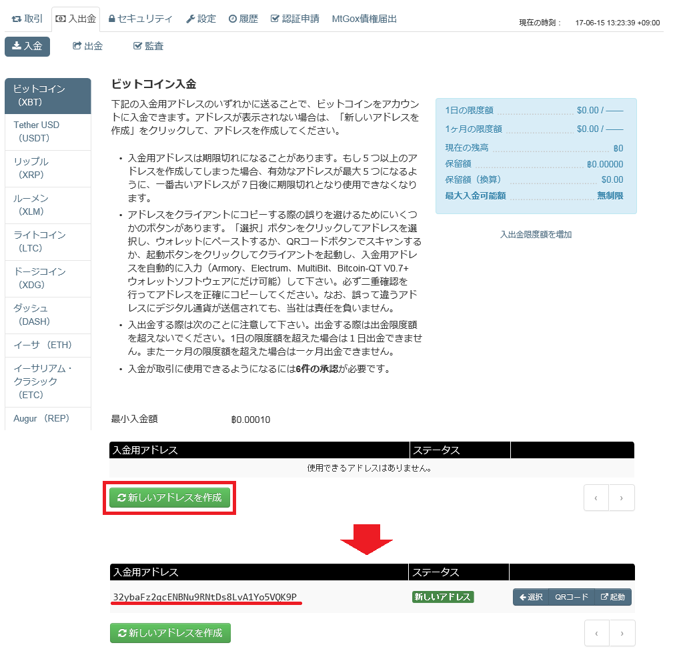Open the 履歴 history tab
673x671 pixels.
pos(243,19)
